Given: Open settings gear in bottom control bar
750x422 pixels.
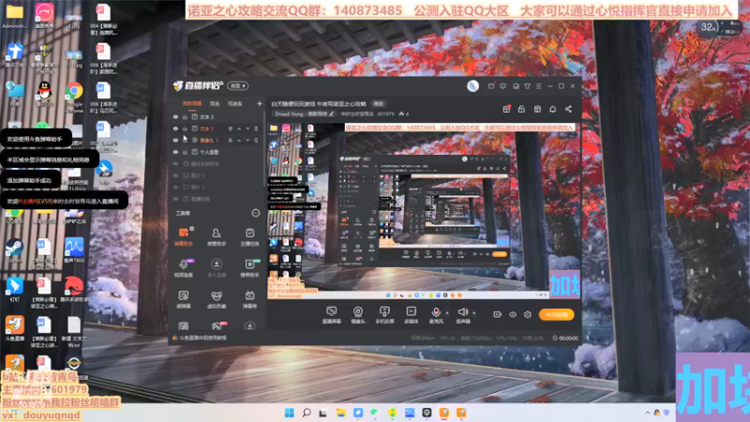Looking at the screenshot, I should [528, 314].
